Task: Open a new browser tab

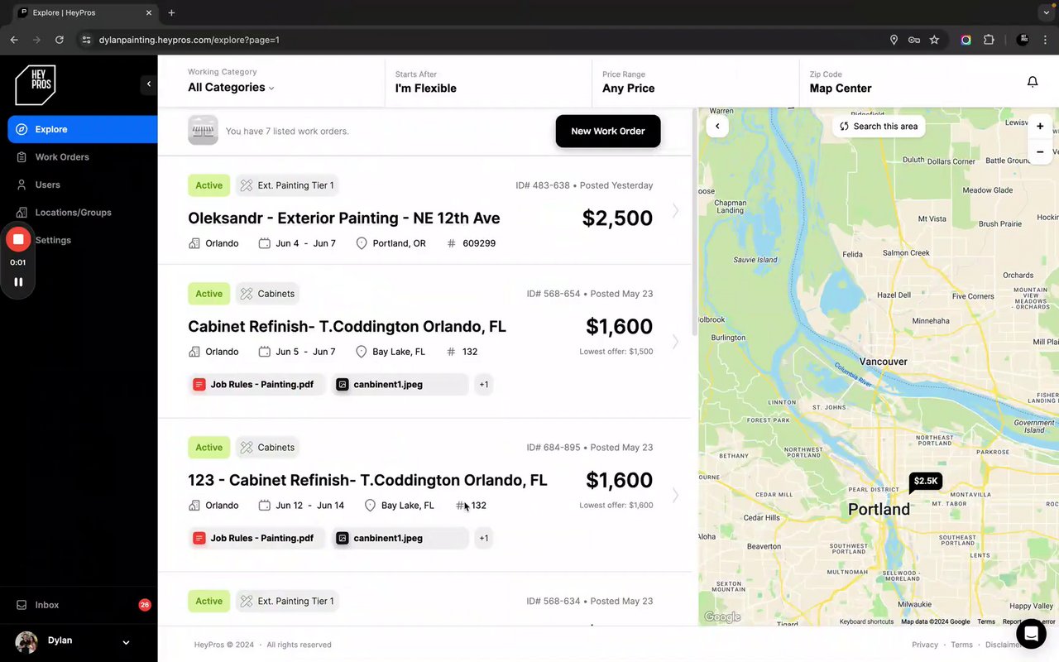Action: pyautogui.click(x=171, y=12)
